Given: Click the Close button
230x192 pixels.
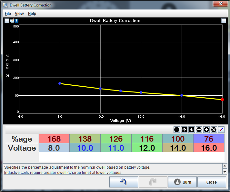Looking at the screenshot, I should (x=211, y=182).
